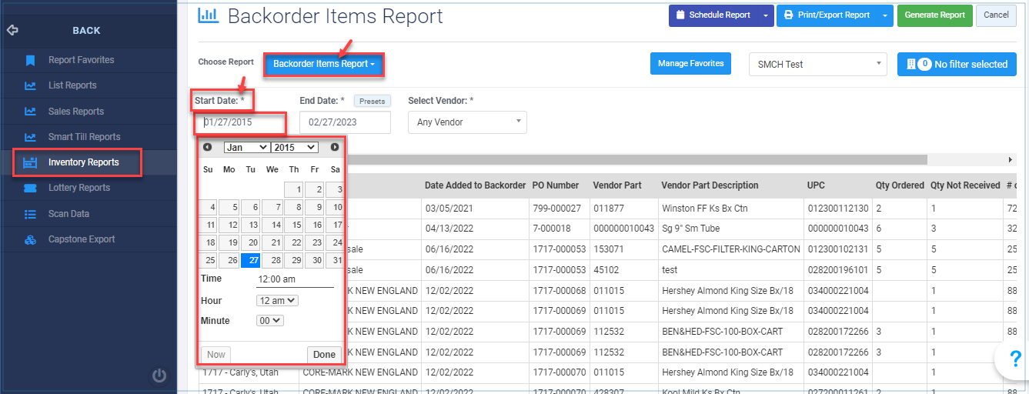This screenshot has width=1029, height=394.
Task: Click the Manage Favorites button
Action: (690, 64)
